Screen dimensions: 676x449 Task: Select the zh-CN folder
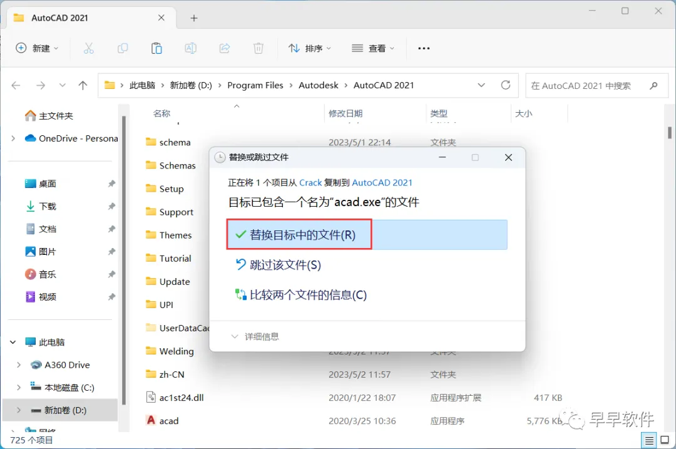pos(165,374)
